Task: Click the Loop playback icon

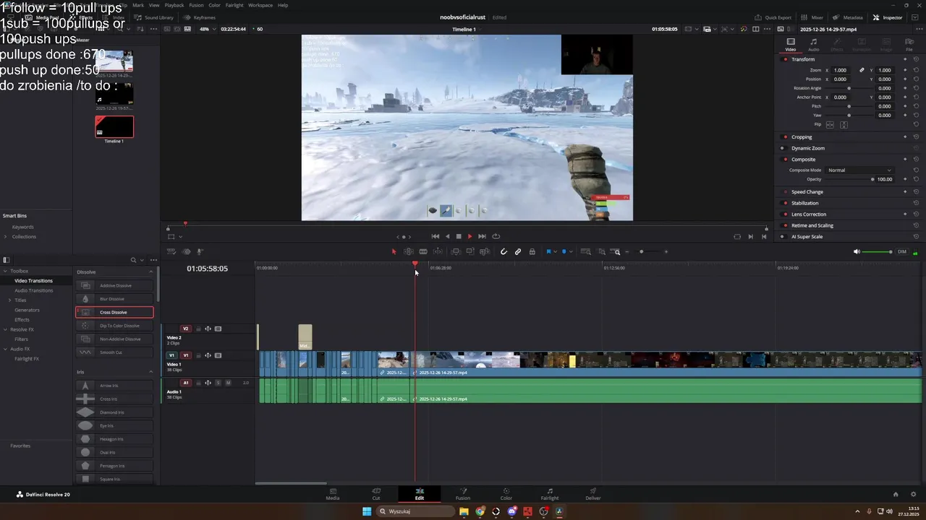Action: click(496, 236)
